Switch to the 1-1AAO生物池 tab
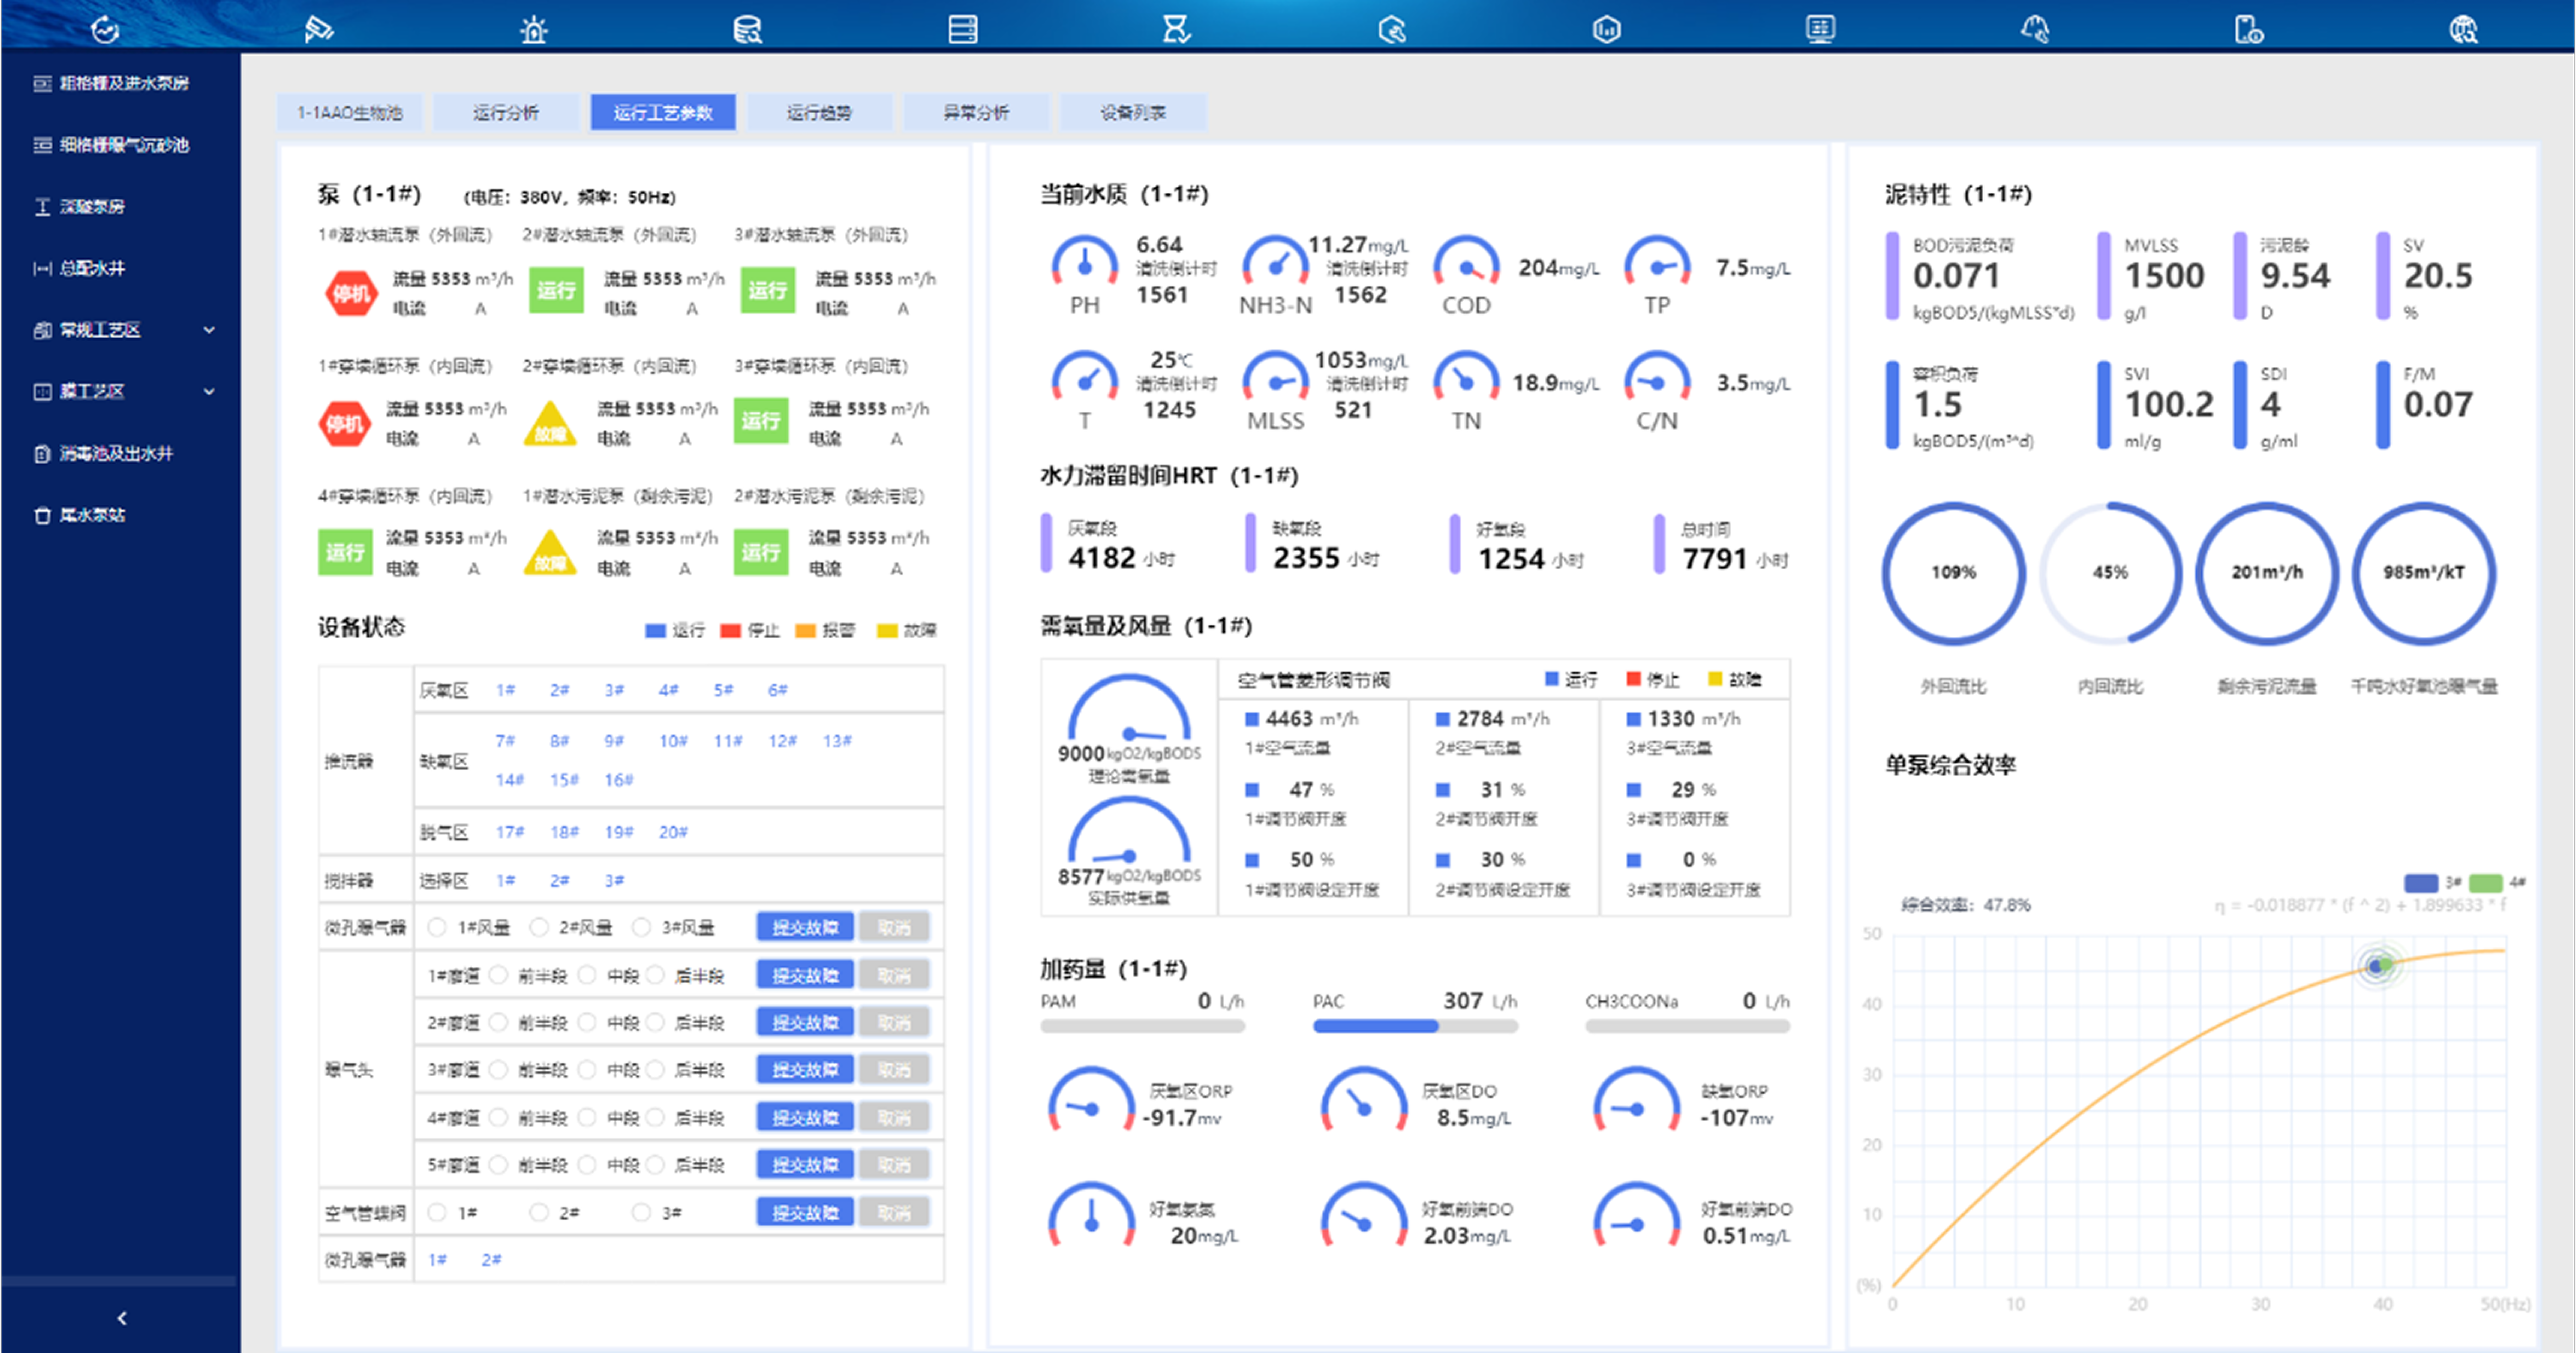The image size is (2576, 1353). click(350, 112)
